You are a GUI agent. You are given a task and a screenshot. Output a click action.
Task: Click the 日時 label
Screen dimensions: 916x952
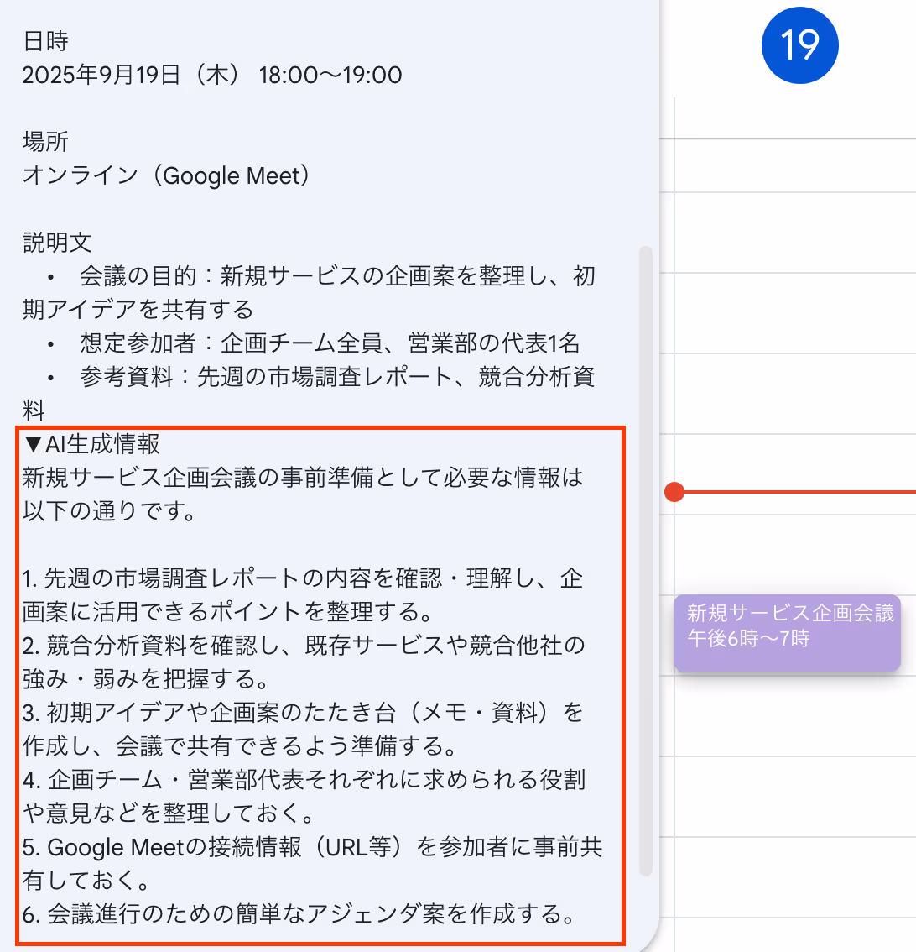click(45, 40)
